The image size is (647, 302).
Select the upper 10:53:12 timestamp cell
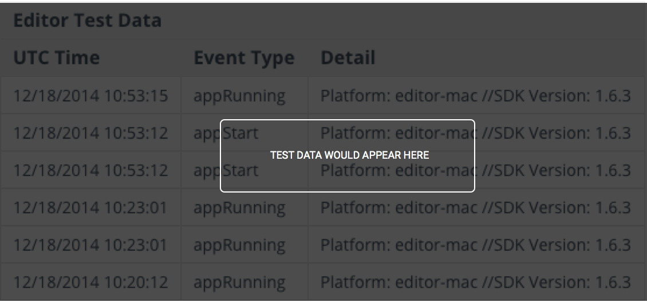point(90,133)
